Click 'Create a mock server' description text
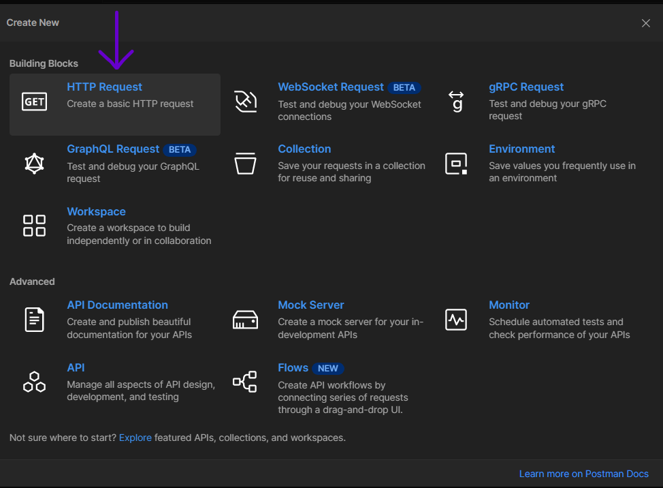663x488 pixels. [351, 329]
